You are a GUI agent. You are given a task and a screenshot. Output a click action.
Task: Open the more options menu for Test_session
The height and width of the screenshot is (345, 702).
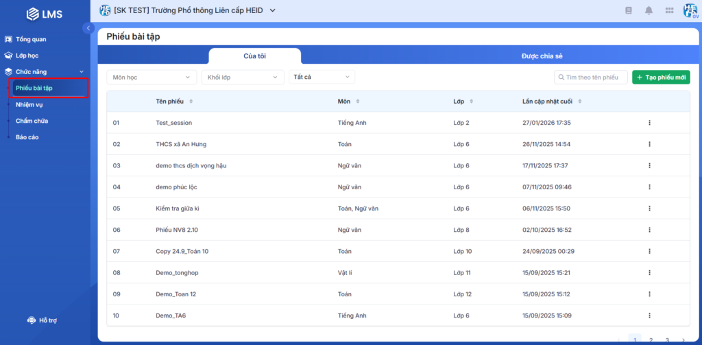[649, 123]
